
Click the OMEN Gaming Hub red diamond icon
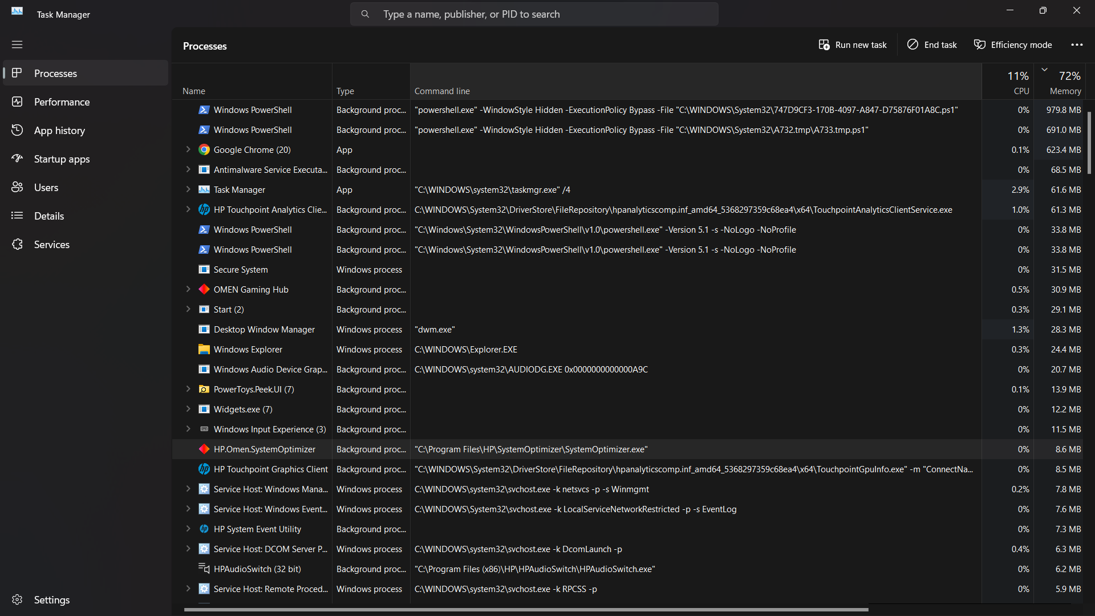[x=204, y=289]
